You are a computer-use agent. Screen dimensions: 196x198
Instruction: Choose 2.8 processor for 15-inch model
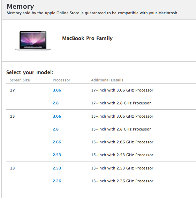click(55, 129)
